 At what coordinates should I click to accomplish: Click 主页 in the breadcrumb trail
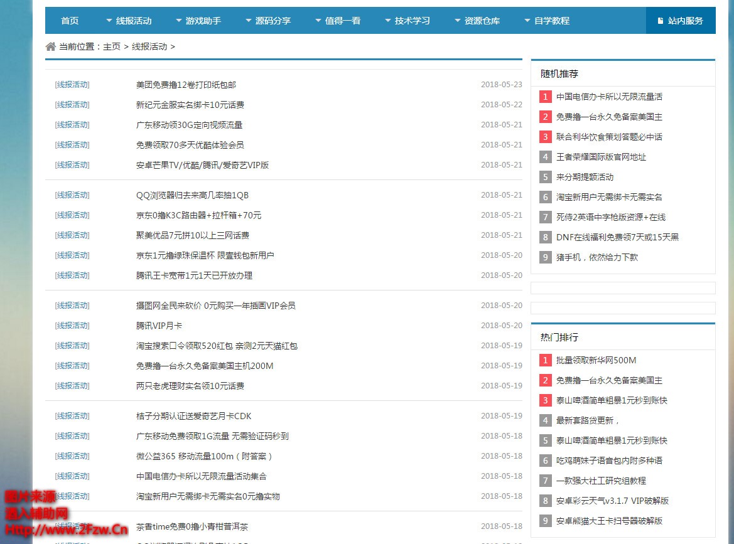[x=116, y=46]
